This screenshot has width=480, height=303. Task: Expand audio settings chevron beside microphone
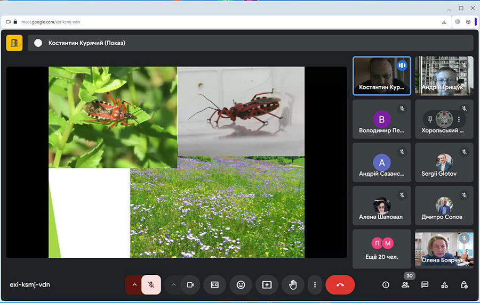[x=134, y=285]
